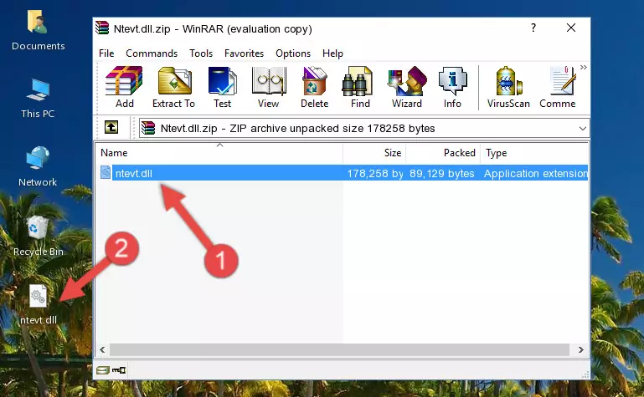Sort list by Name column

(219, 153)
